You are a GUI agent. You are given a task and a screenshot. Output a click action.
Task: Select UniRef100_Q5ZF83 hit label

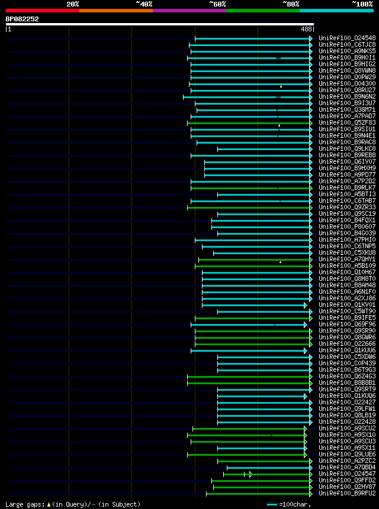[x=347, y=123]
